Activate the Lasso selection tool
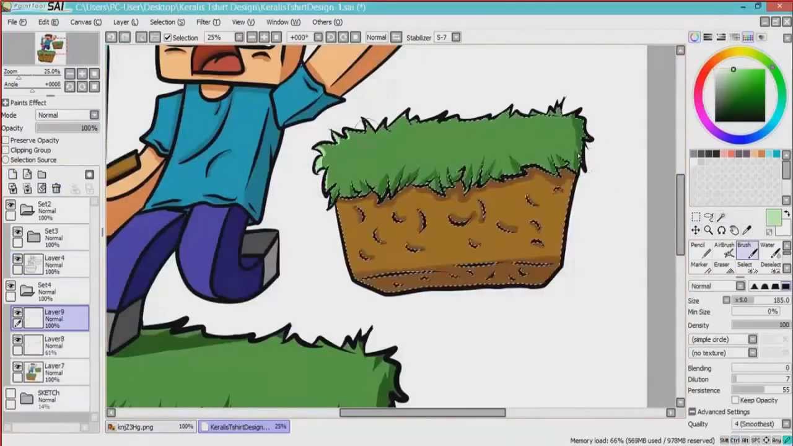Viewport: 793px width, 446px height. (709, 217)
